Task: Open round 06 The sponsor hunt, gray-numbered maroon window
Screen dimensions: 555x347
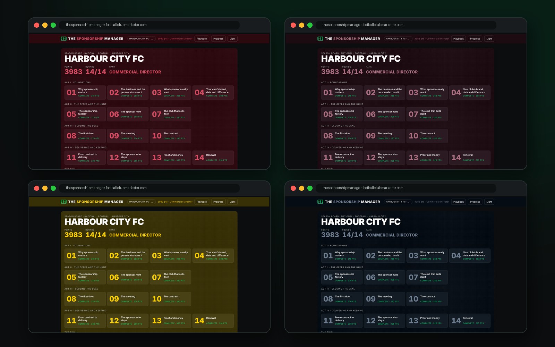Action: pyautogui.click(x=384, y=114)
